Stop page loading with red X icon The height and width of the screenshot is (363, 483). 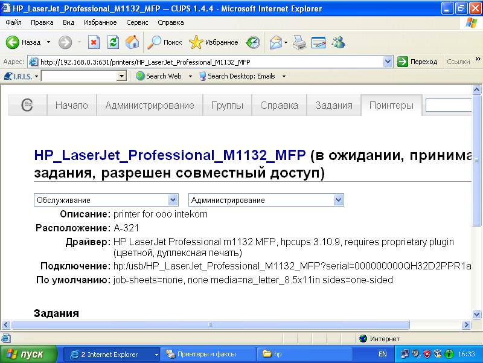coord(94,42)
